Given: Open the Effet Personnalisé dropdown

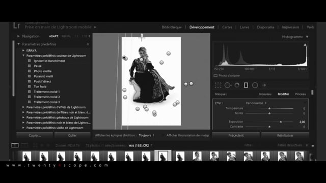Looking at the screenshot, I should point(256,103).
